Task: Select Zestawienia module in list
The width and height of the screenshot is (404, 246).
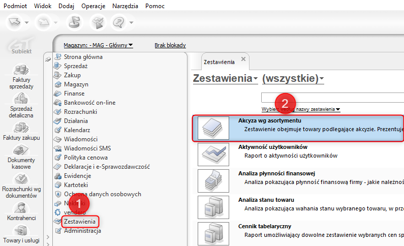Action: click(x=80, y=222)
